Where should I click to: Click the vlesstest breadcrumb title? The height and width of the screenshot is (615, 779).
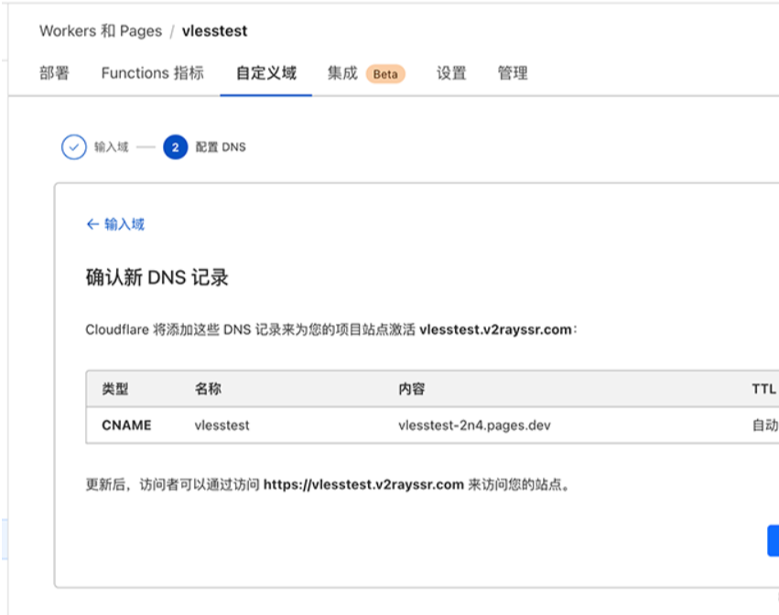pyautogui.click(x=214, y=31)
